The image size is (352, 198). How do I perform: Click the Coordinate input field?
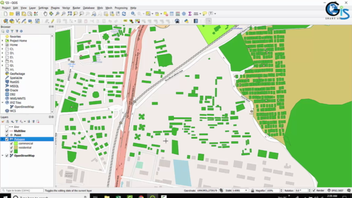207,191
